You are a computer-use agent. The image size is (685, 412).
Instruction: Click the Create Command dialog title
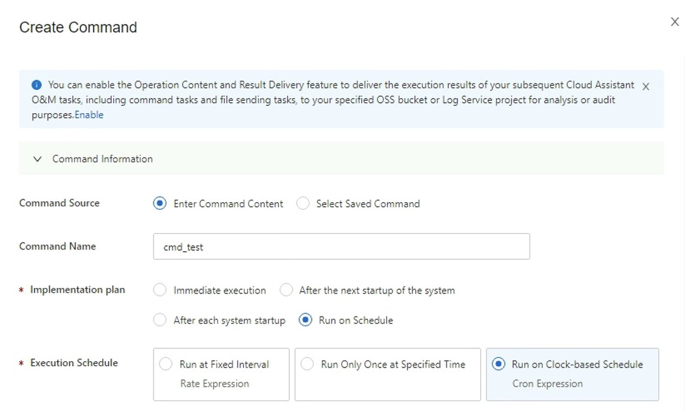[77, 27]
